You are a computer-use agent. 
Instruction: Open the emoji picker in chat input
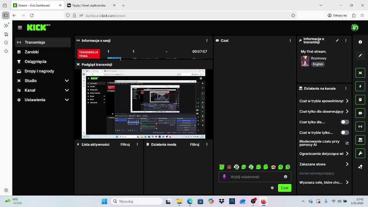(x=285, y=177)
